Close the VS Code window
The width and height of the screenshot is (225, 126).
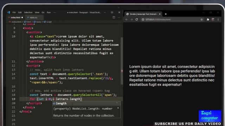point(119,13)
